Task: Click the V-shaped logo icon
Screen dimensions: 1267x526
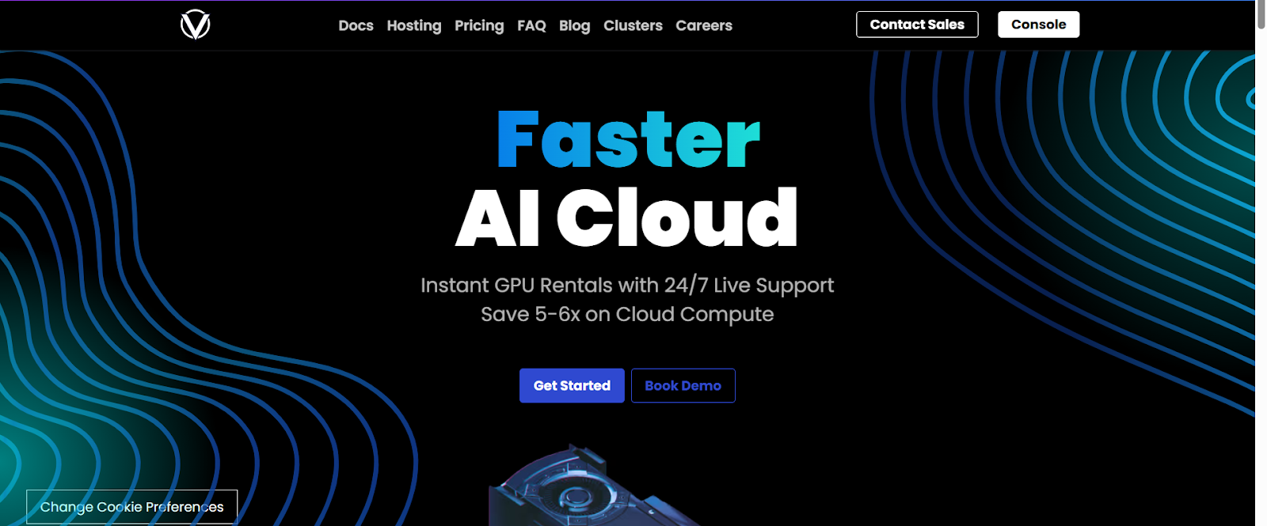Action: point(195,25)
